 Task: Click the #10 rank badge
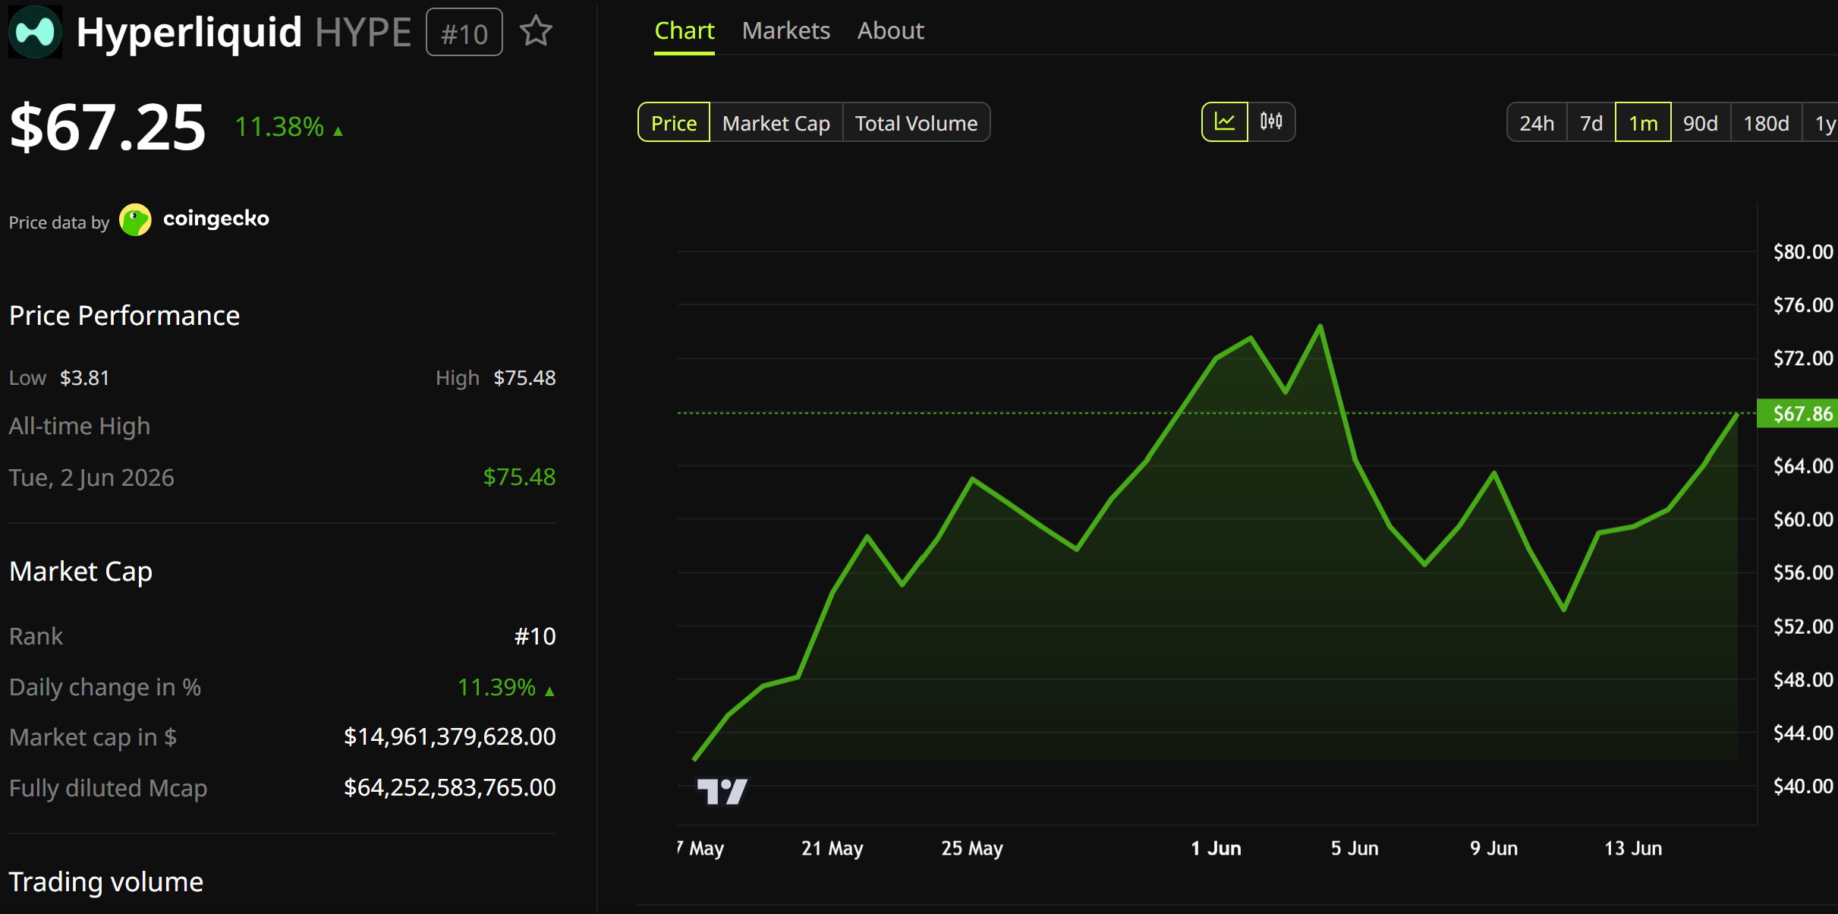464,33
